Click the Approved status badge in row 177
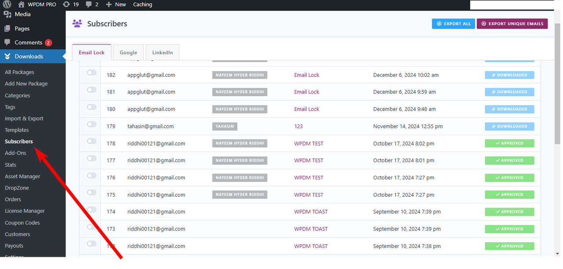The image size is (563, 269). (x=509, y=160)
